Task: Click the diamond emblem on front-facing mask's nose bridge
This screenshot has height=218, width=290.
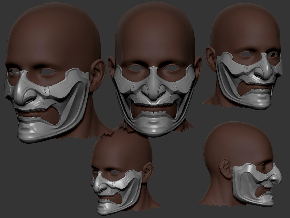Action: click(x=153, y=68)
